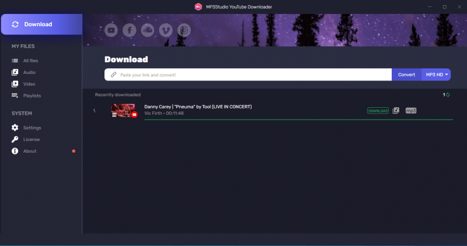467x246 pixels.
Task: Click the green refresh counter icon
Action: coord(447,94)
